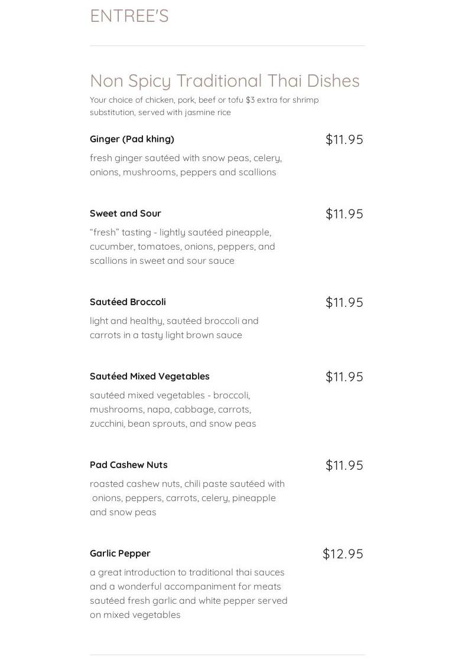
Task: Open the Sautéed Broccoli menu item
Action: click(128, 302)
